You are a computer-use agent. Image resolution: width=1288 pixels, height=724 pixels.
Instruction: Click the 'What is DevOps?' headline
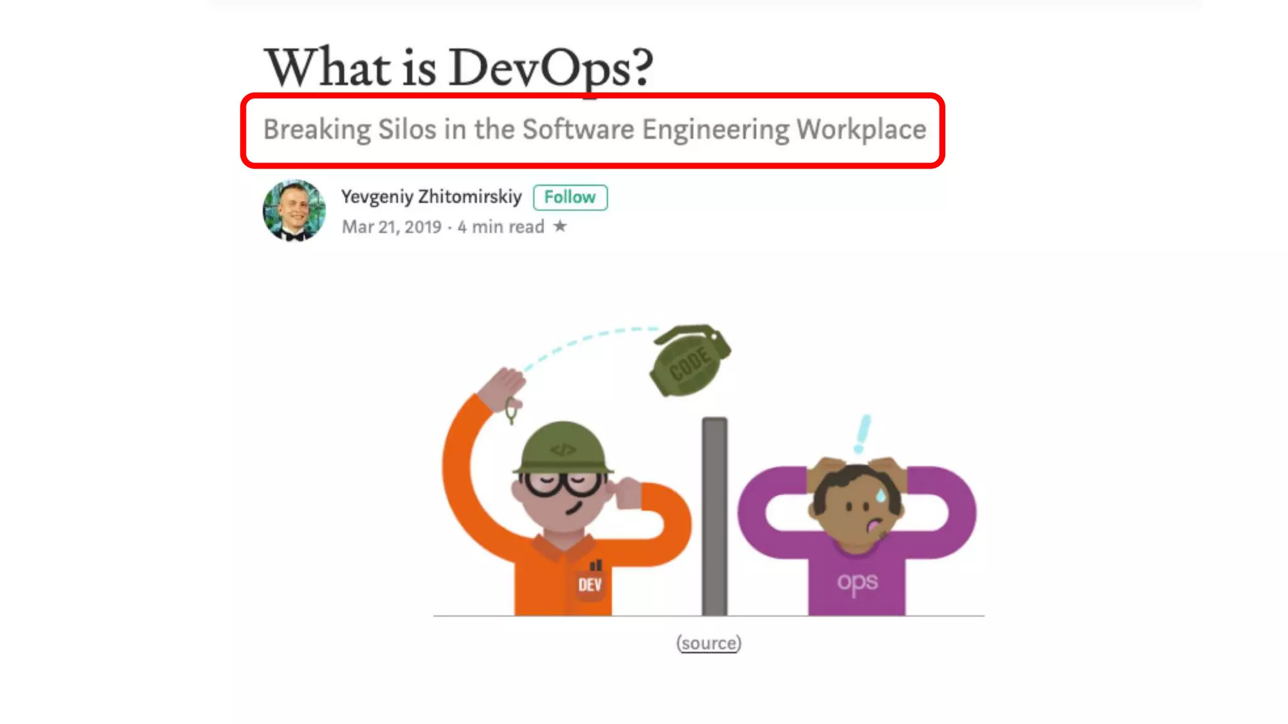[458, 68]
